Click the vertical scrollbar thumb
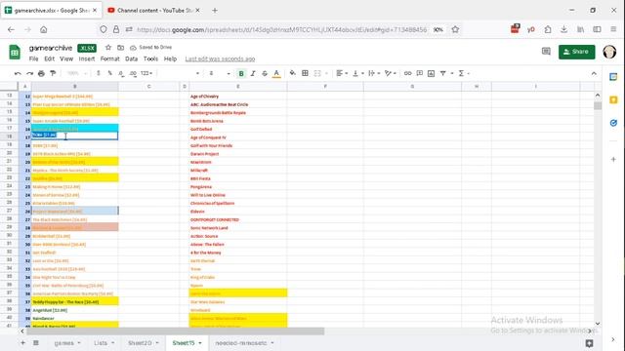 pos(598,105)
